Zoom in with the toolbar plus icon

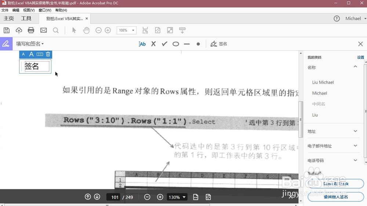(x=108, y=30)
